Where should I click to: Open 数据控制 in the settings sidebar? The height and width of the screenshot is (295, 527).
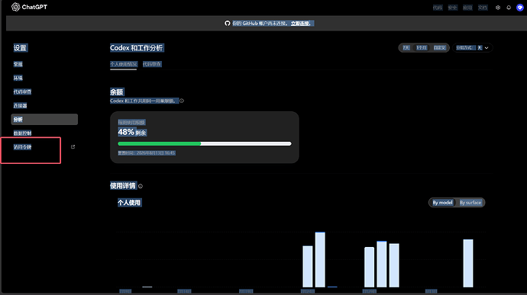coord(22,133)
